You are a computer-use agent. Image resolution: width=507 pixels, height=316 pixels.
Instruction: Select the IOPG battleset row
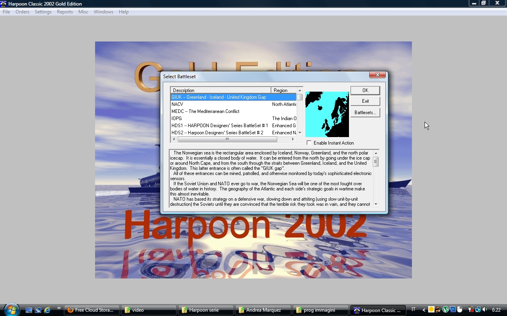coord(233,118)
